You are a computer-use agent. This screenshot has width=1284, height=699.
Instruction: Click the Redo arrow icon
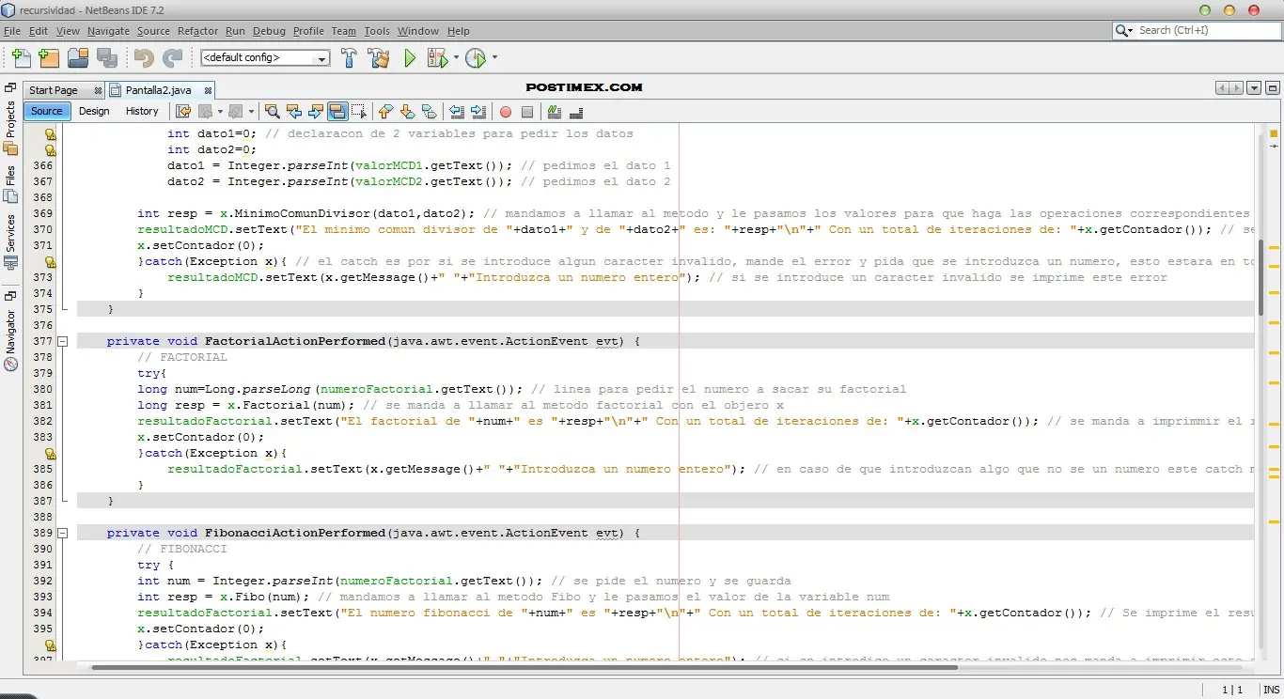[172, 58]
